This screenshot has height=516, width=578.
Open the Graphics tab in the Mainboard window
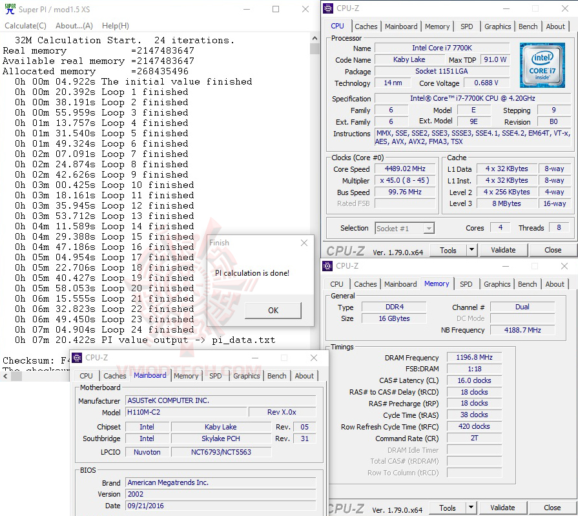point(246,375)
